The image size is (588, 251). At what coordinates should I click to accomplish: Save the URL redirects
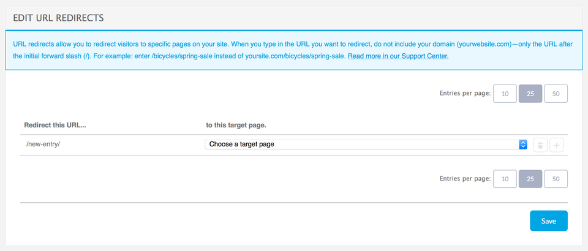(549, 220)
